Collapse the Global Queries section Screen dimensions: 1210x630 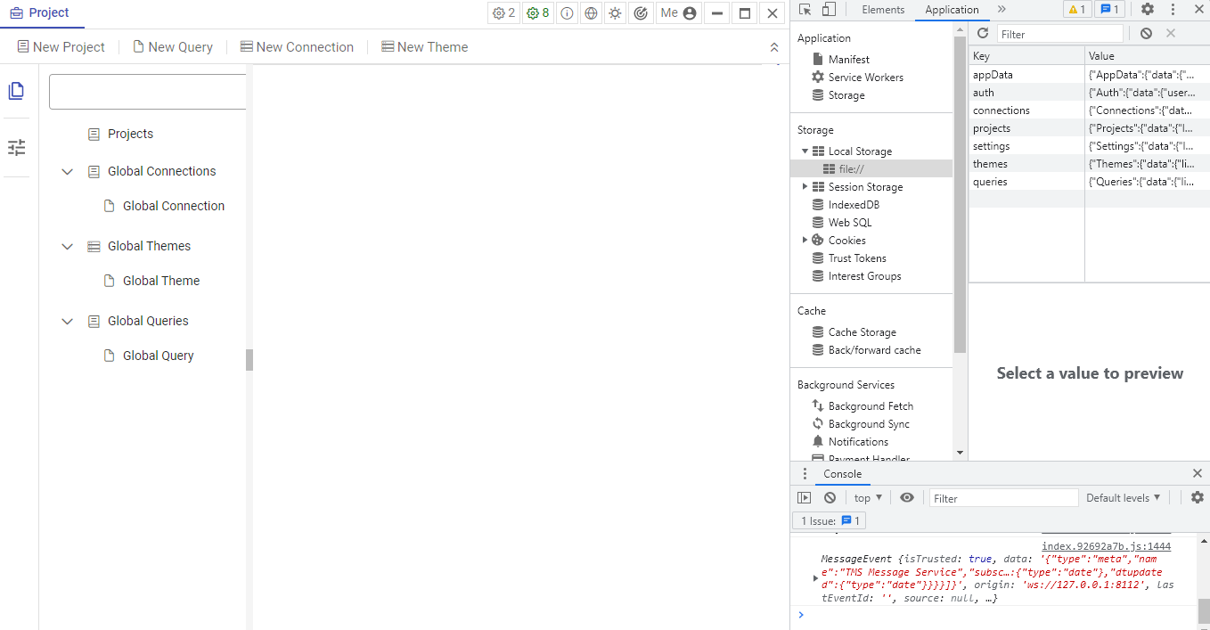[x=67, y=321]
